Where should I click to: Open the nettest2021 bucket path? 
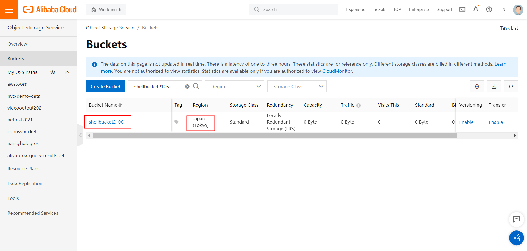pos(20,120)
